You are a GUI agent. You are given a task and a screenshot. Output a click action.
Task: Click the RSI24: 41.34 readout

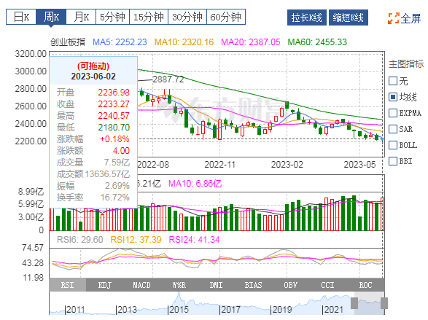[194, 240]
